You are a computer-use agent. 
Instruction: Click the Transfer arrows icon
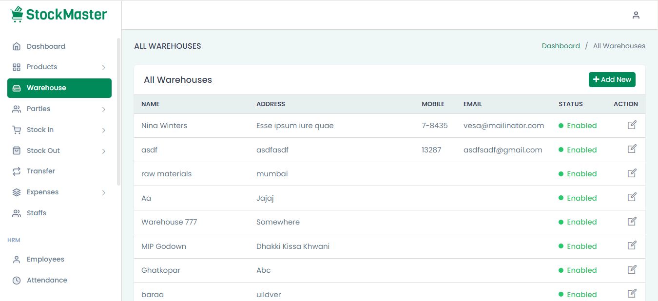(17, 171)
